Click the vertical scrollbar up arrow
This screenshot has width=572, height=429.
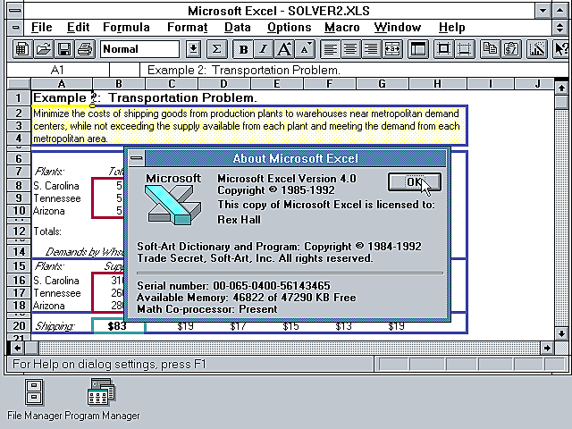pos(561,88)
